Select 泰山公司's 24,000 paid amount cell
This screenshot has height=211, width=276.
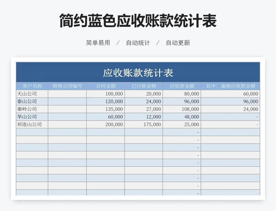pos(144,102)
